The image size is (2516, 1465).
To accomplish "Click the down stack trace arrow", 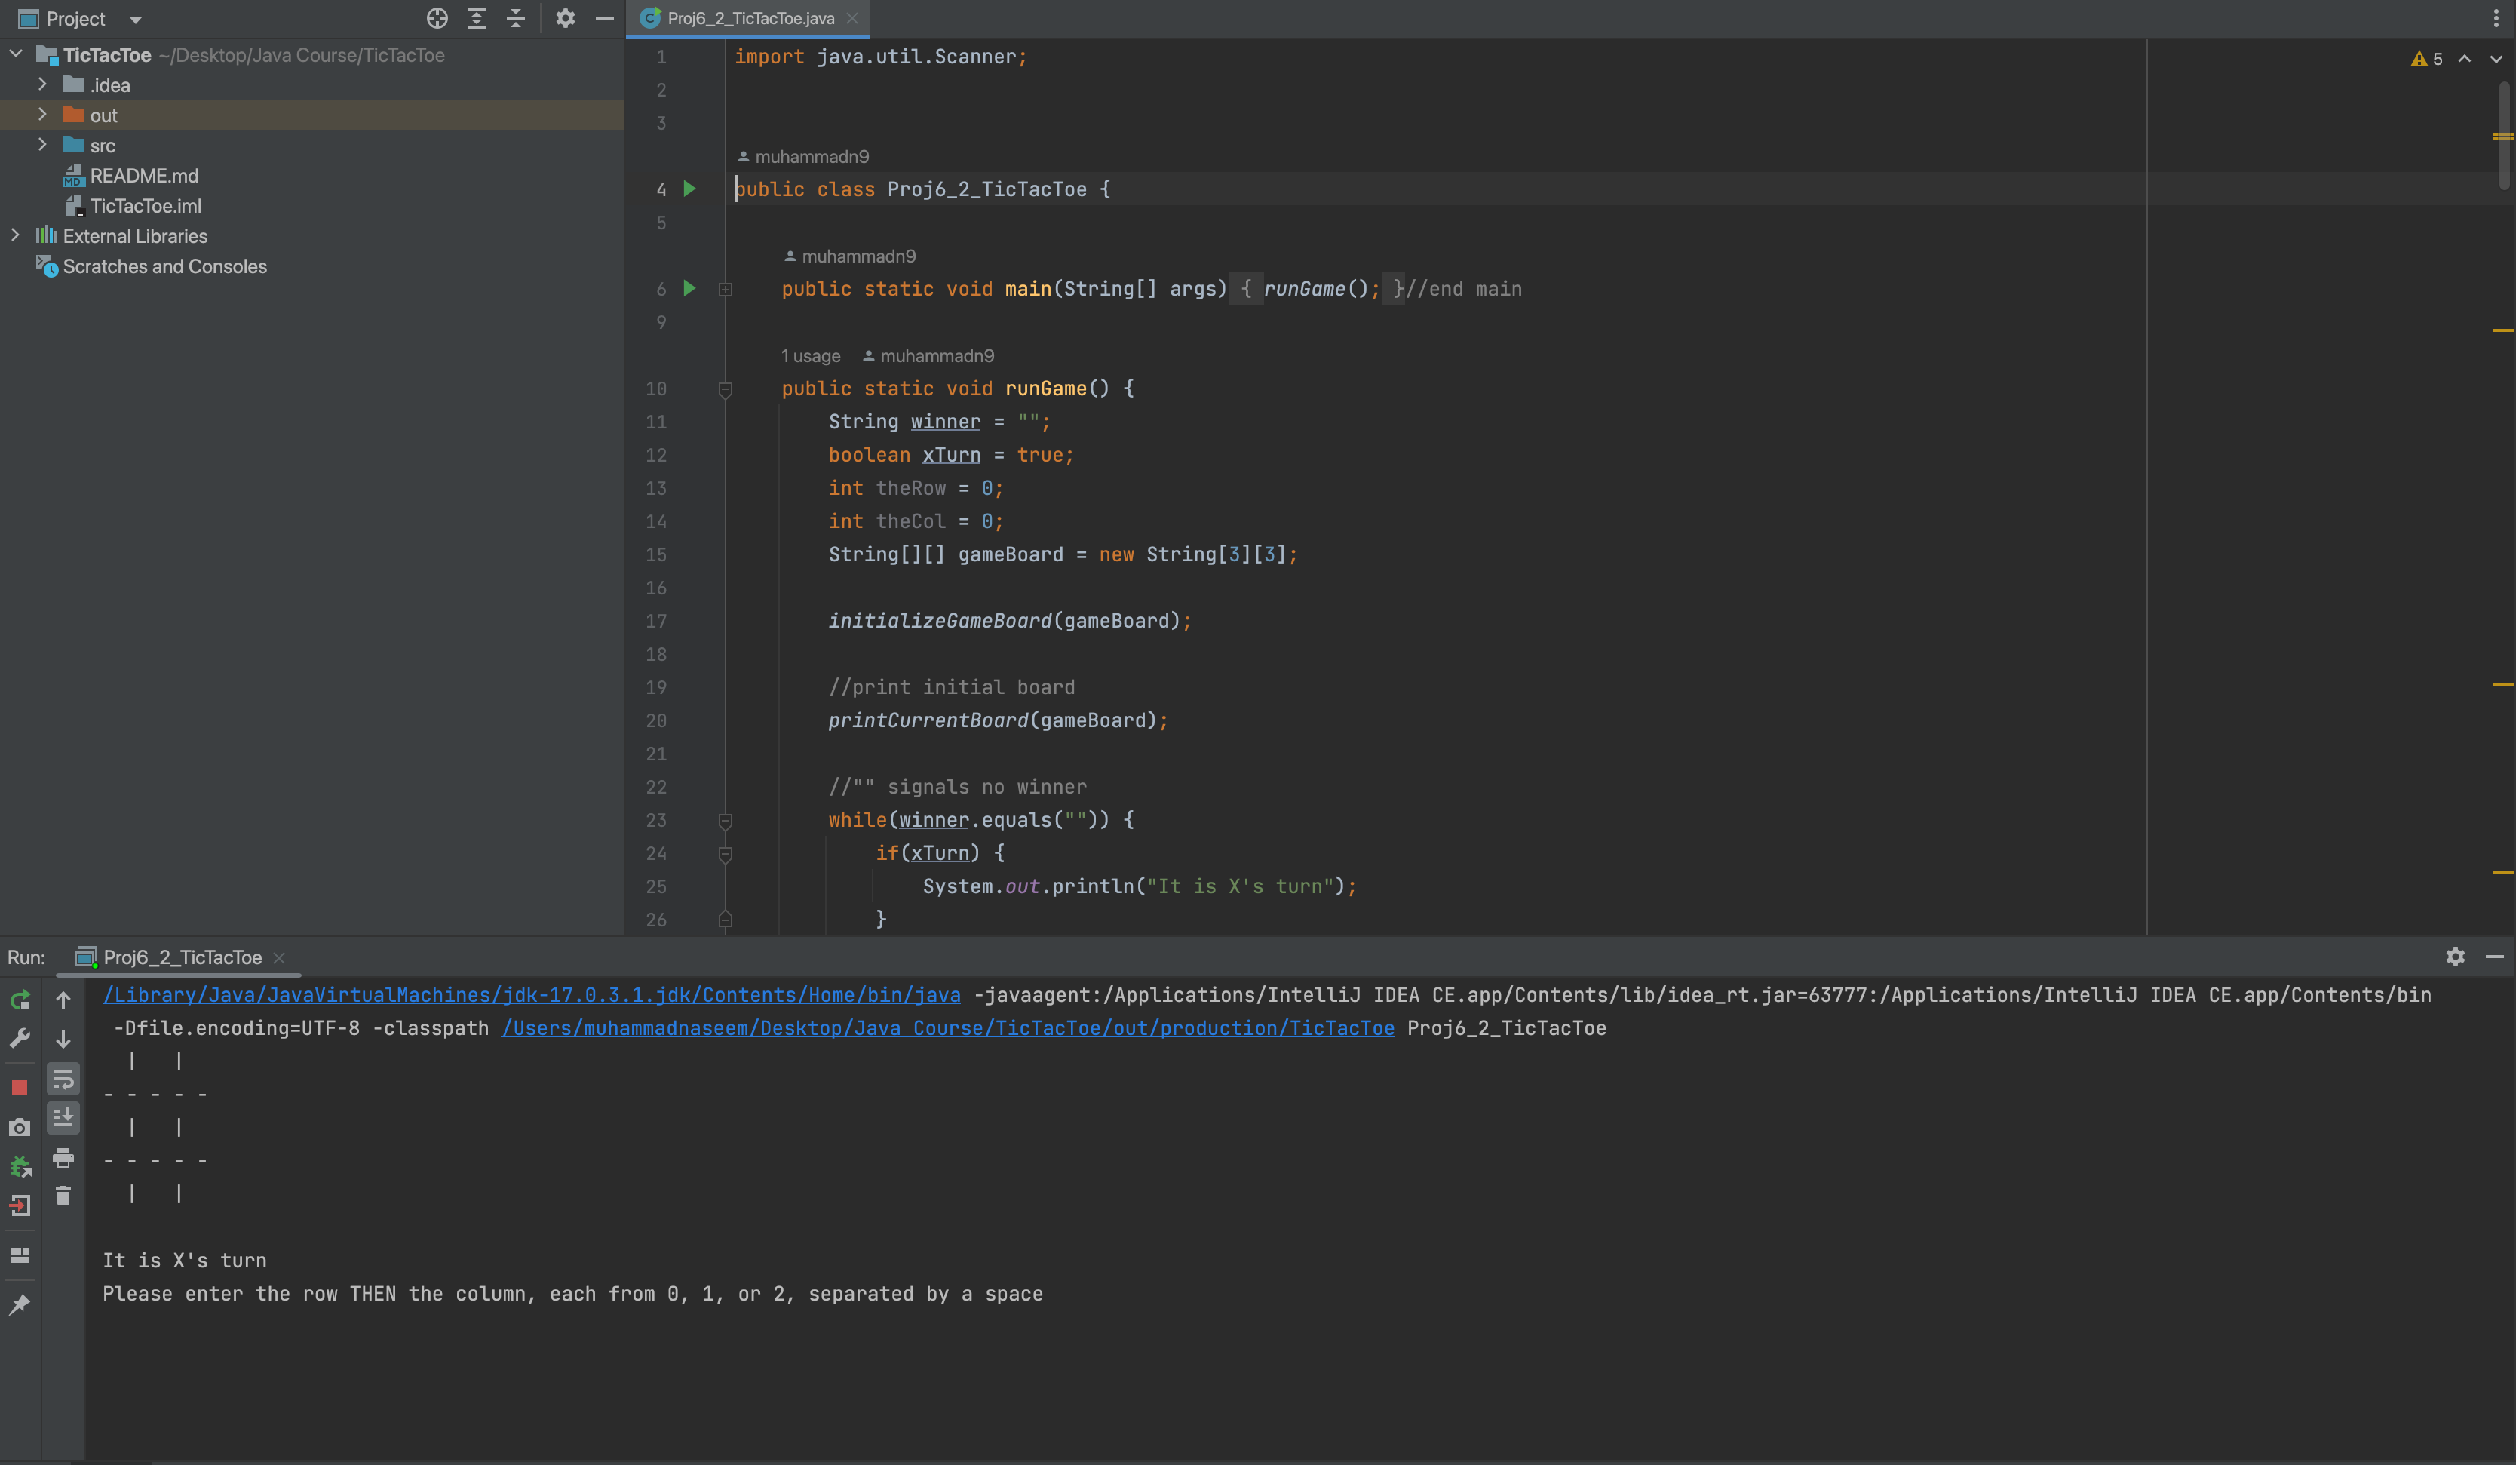I will (x=63, y=1039).
